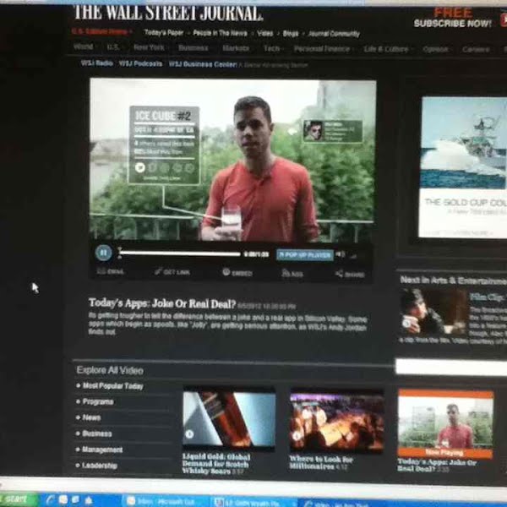Open the Embed code option
Screen dimensions: 507x507
237,273
